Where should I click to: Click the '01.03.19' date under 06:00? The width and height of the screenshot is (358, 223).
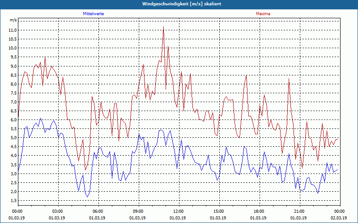(x=97, y=218)
